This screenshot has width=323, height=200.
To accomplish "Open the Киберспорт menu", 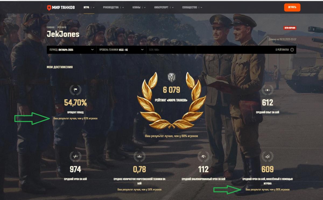I will 164,7.
